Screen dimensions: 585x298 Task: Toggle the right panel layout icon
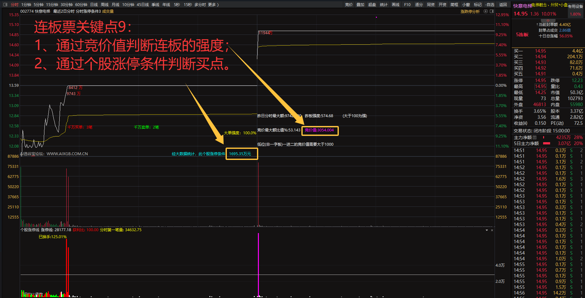pos(492,11)
